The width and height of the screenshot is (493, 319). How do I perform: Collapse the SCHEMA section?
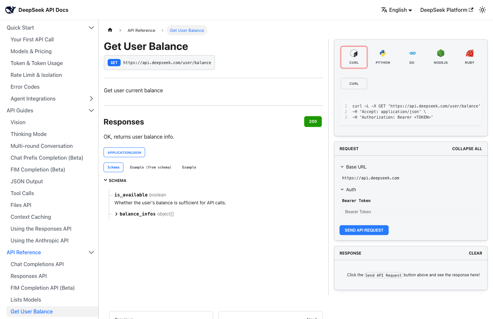point(115,180)
